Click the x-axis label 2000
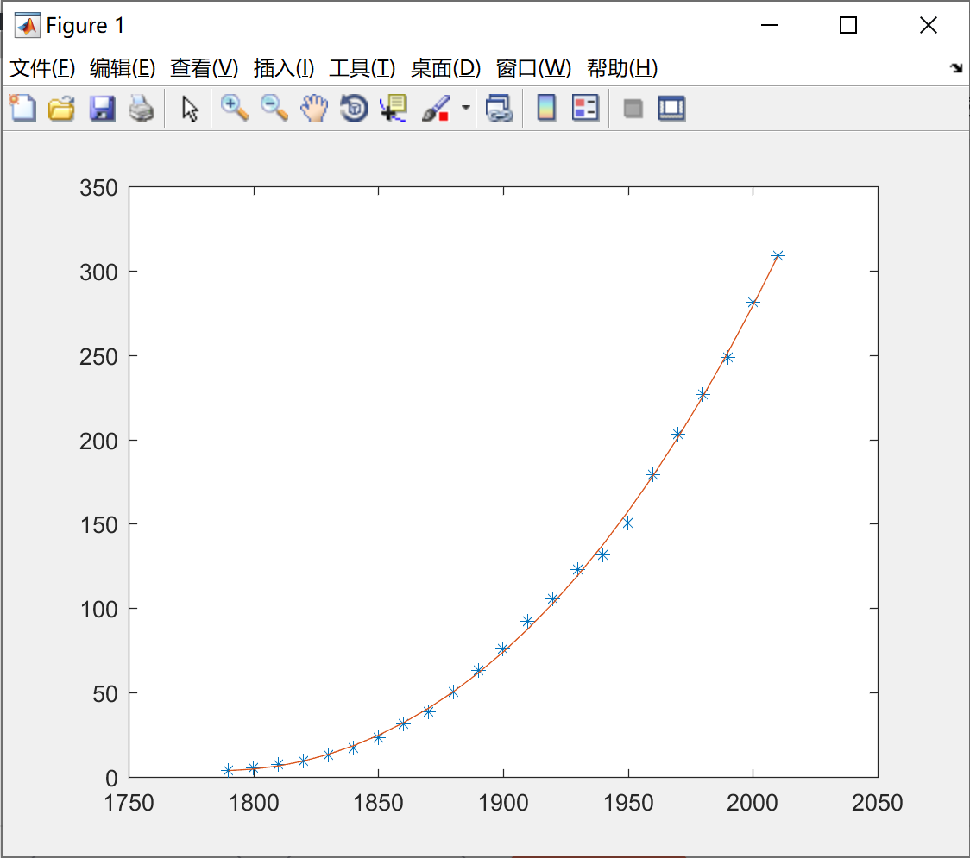Image resolution: width=970 pixels, height=858 pixels. 753,803
